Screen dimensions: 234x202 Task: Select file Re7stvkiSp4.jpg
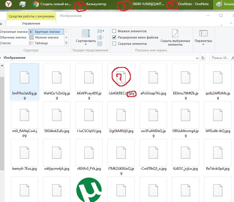[x=218, y=155]
